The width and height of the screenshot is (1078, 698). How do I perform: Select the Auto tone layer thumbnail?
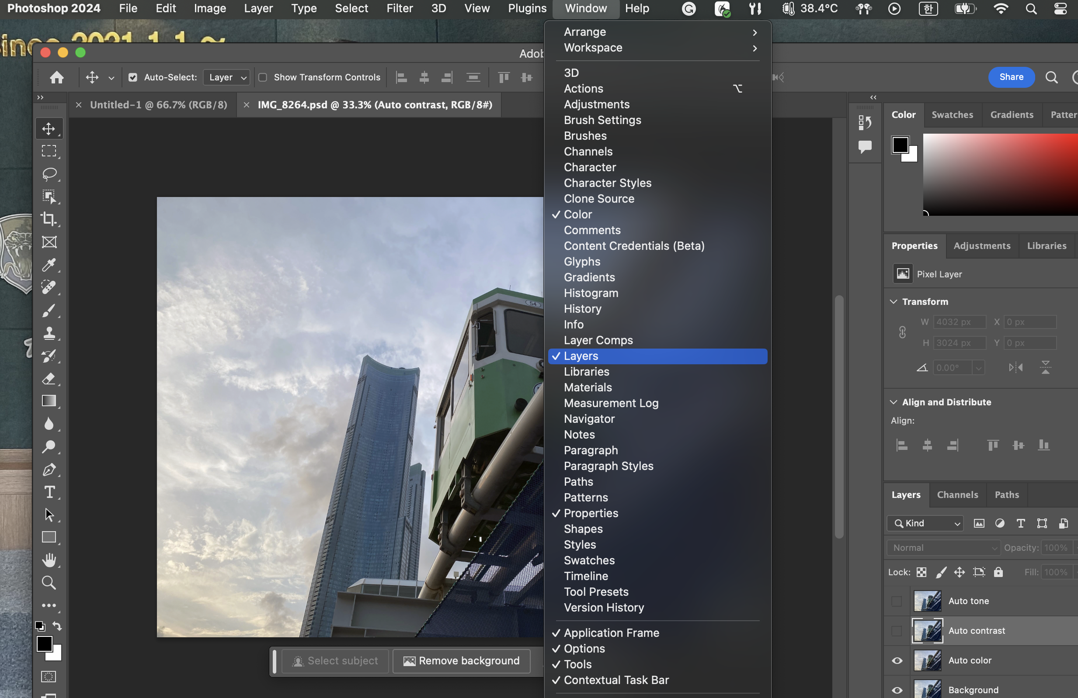927,601
